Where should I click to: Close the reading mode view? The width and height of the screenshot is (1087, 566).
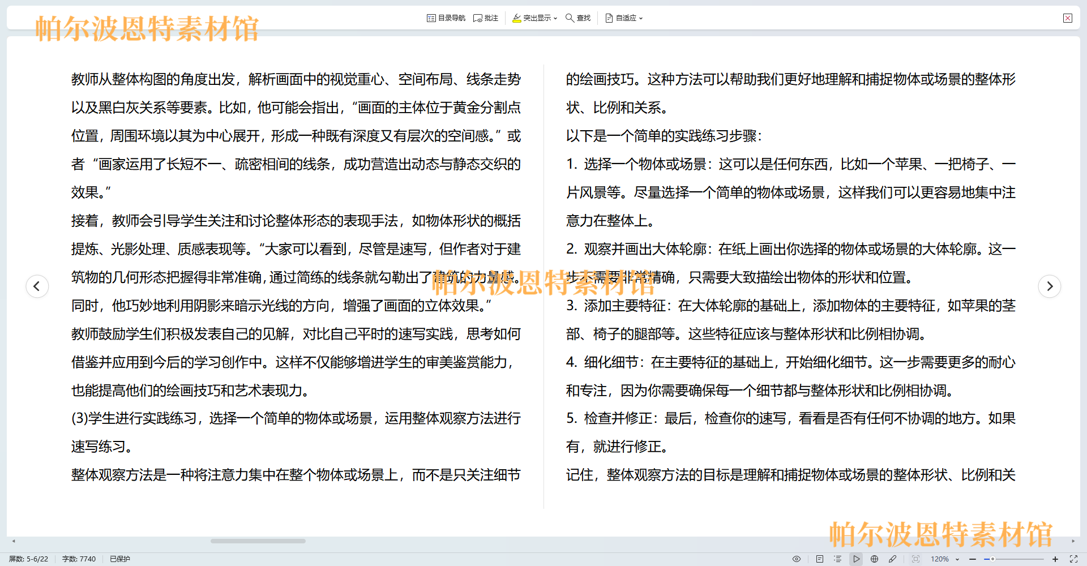click(x=1068, y=18)
